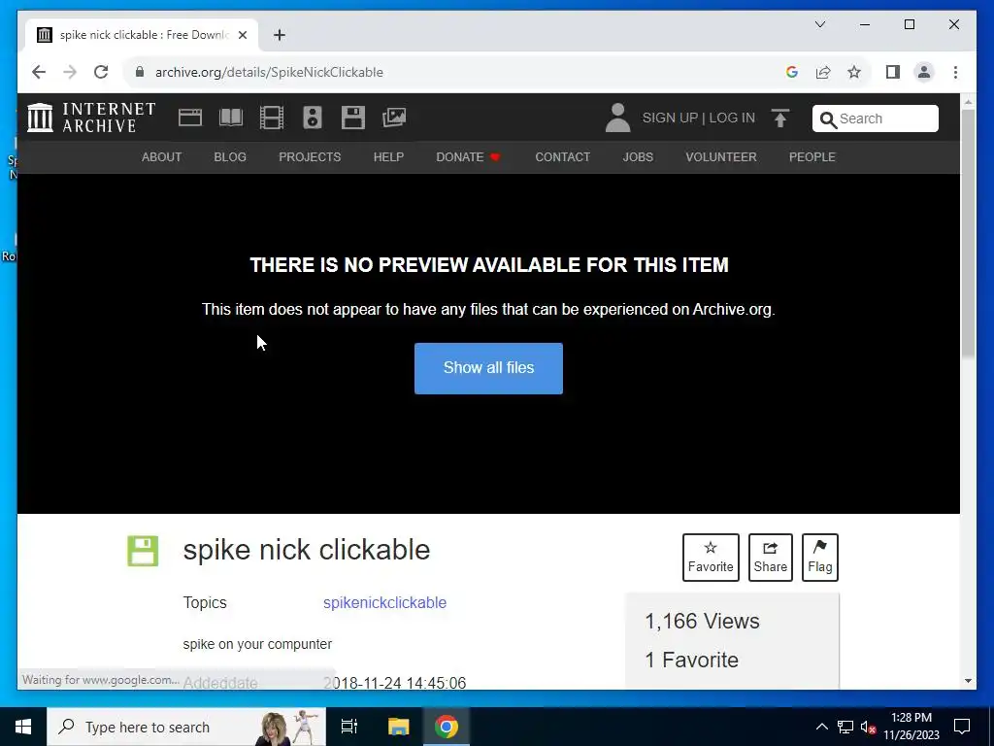Show hidden system tray icons
994x746 pixels.
(x=821, y=727)
